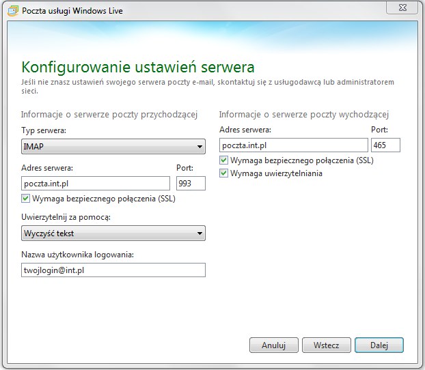The height and width of the screenshot is (370, 425).
Task: Click outgoing port field 465
Action: [x=385, y=145]
